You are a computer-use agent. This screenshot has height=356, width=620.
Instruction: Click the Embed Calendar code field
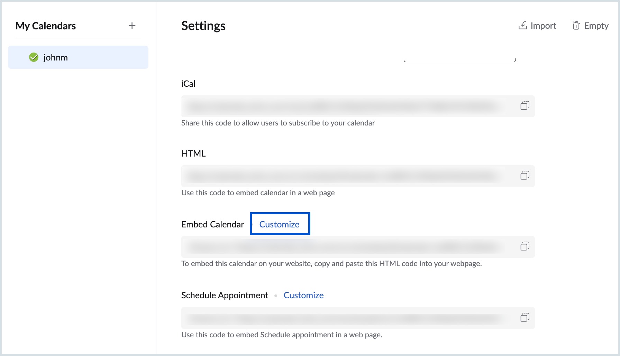[x=343, y=247]
